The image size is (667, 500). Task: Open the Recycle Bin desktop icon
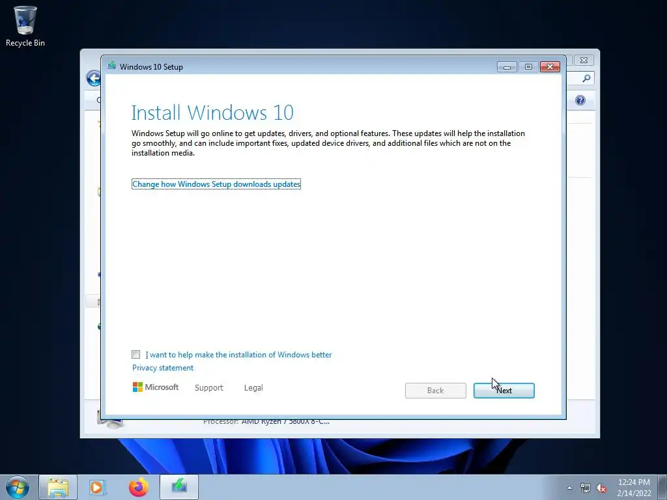pos(25,26)
